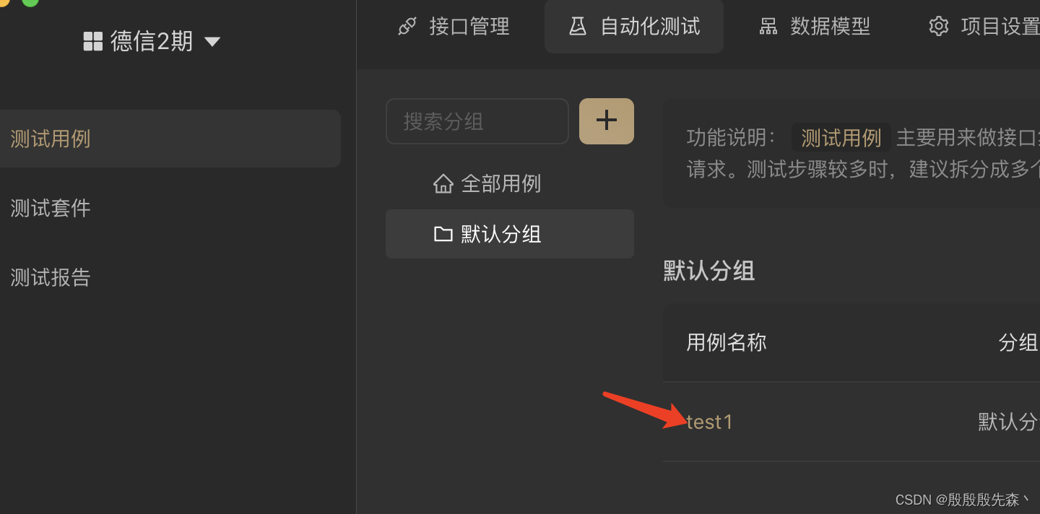Switch to the 数据模型 tab
The width and height of the screenshot is (1040, 514).
coord(815,27)
